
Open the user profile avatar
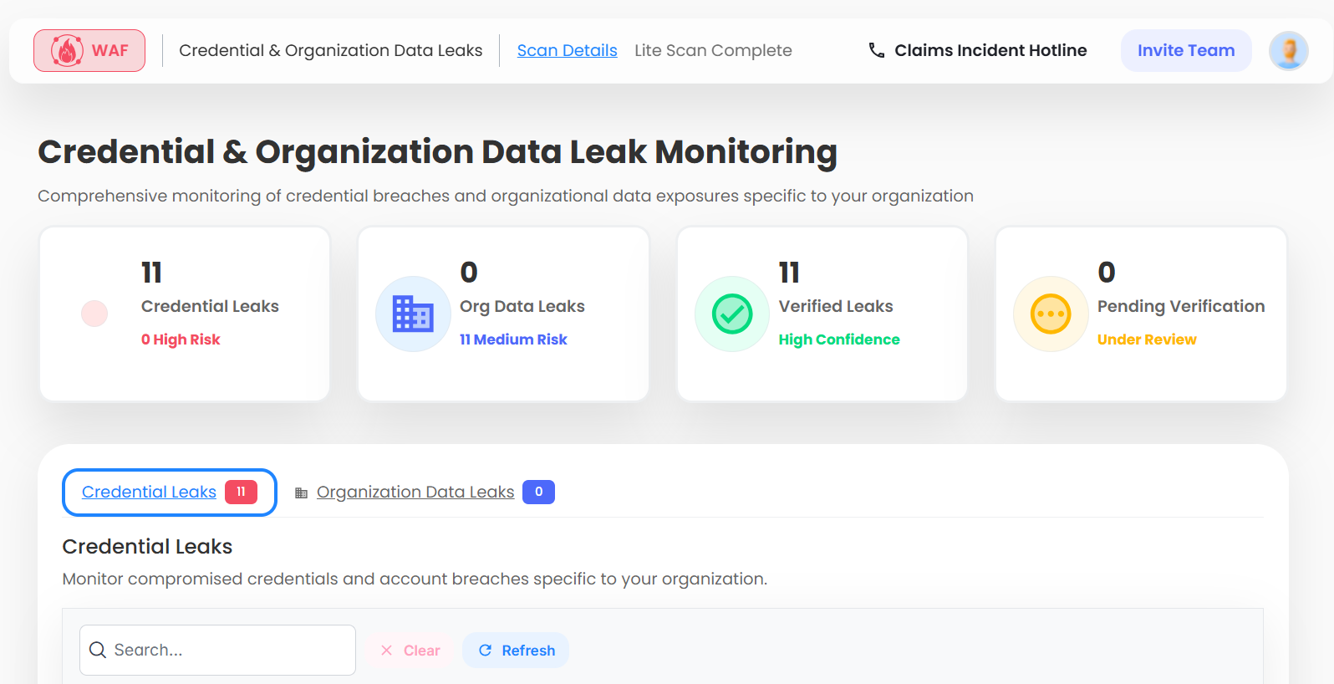(x=1288, y=50)
